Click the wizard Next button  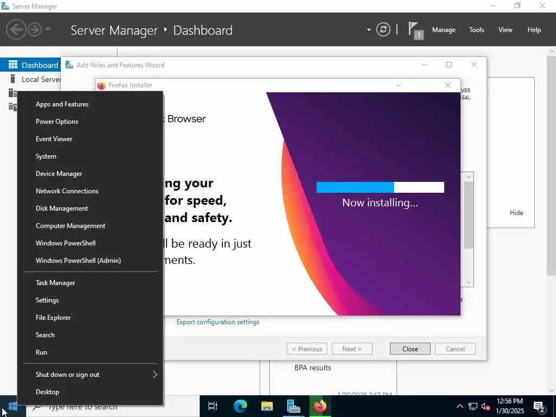point(352,349)
